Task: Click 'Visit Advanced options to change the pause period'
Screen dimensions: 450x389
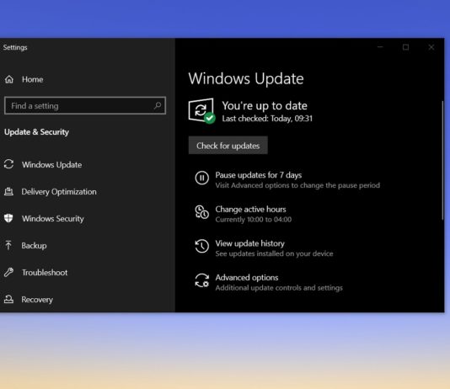Action: pos(297,185)
